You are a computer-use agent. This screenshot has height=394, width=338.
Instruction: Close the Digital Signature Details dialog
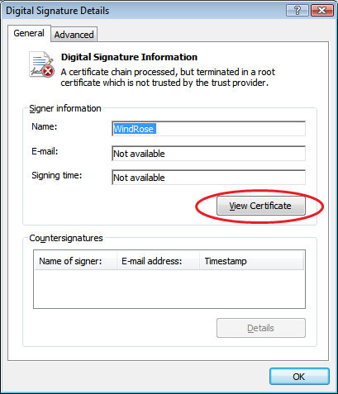322,11
